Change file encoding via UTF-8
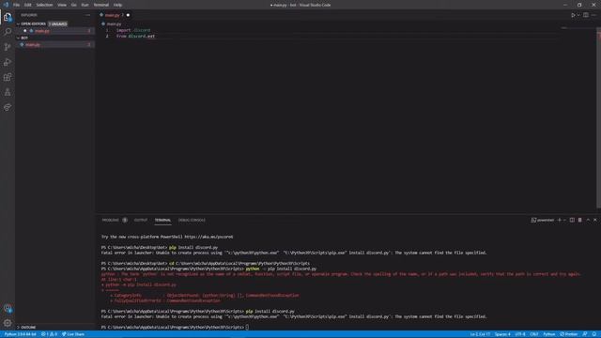This screenshot has height=338, width=601. point(520,334)
